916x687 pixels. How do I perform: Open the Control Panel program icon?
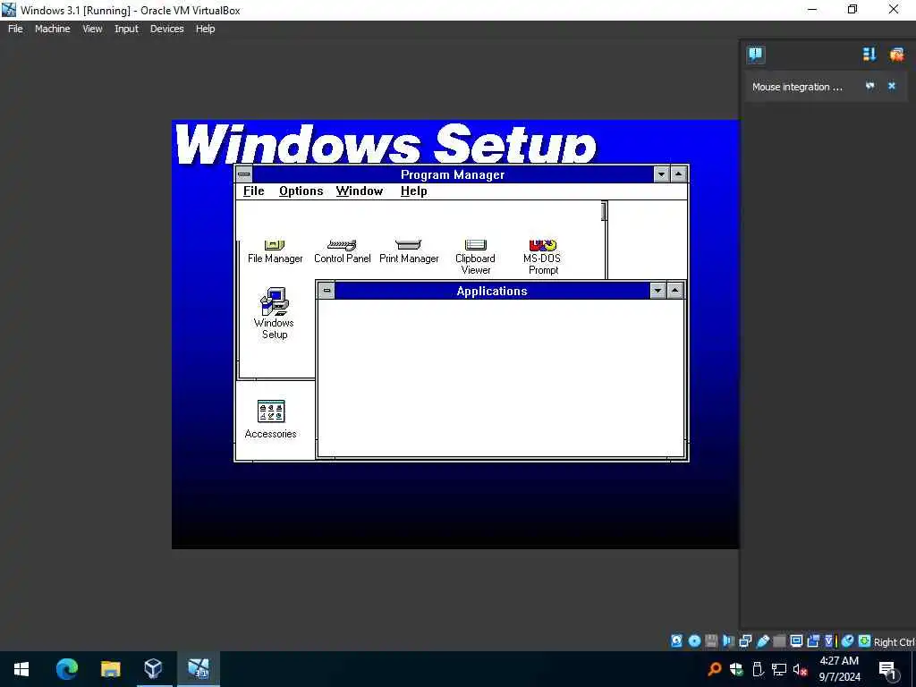coord(343,251)
